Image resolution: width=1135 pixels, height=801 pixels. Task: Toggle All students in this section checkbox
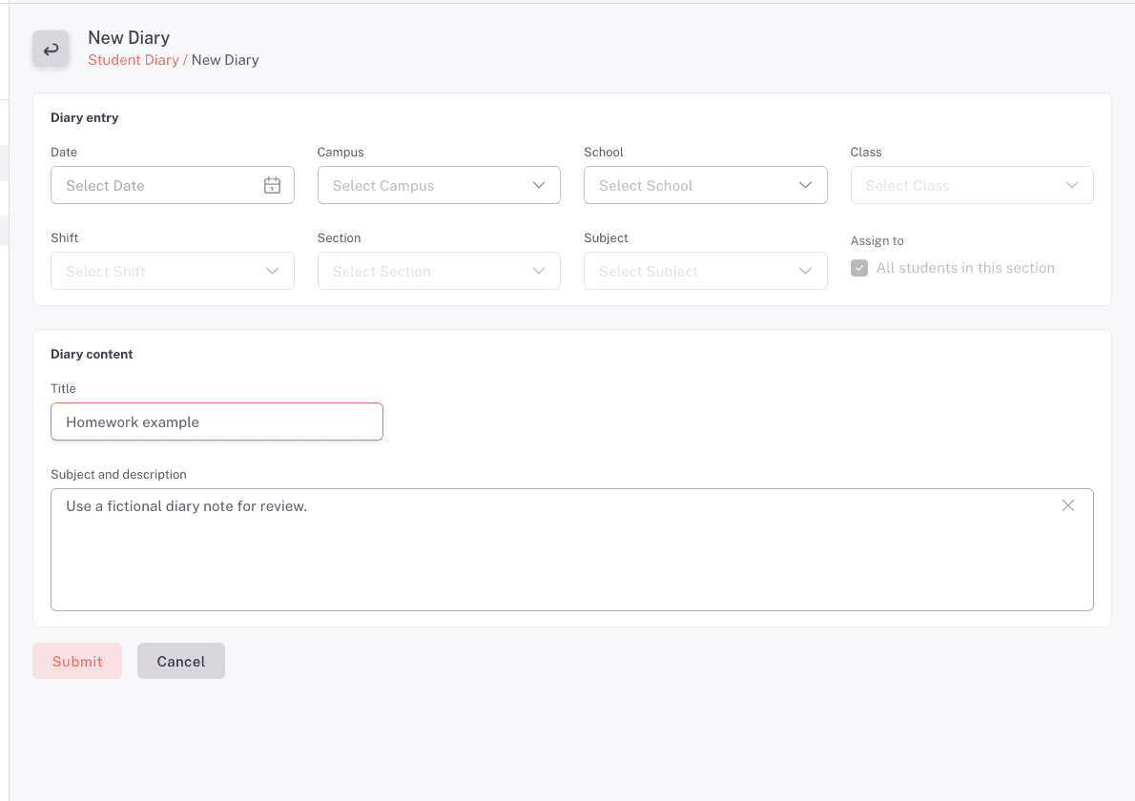(x=859, y=268)
